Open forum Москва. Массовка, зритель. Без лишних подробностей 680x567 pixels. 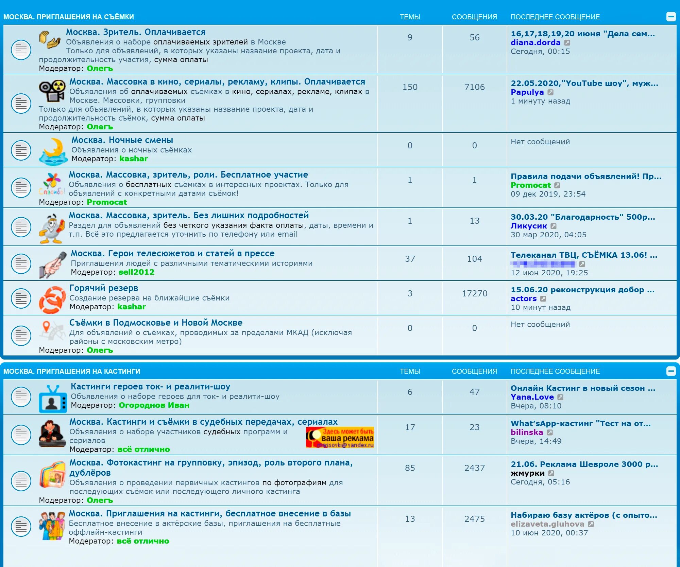[189, 215]
